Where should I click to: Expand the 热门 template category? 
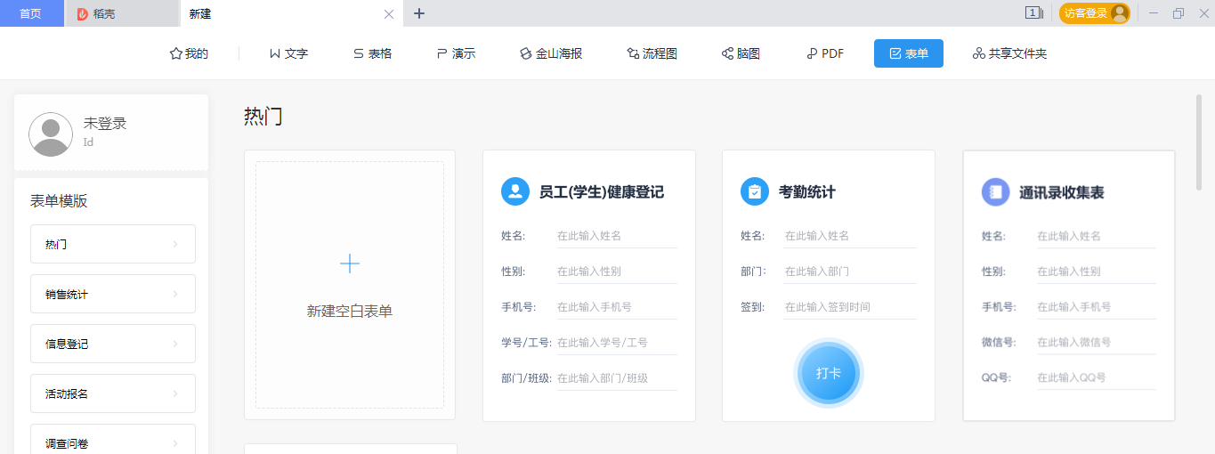click(113, 244)
